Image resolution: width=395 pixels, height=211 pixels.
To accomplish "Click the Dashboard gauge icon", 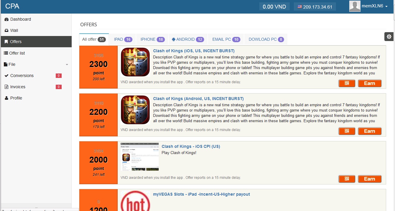I will [x=6, y=19].
